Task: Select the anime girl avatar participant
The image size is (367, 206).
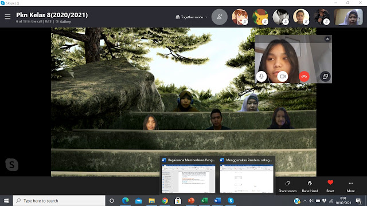Action: (240, 17)
